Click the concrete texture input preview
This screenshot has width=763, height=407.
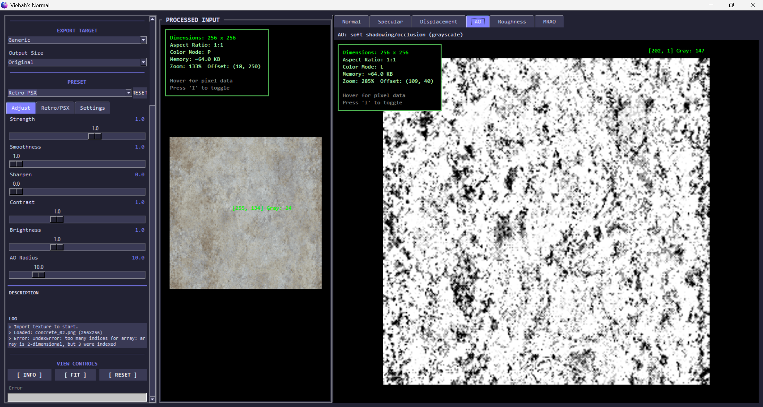pos(245,213)
